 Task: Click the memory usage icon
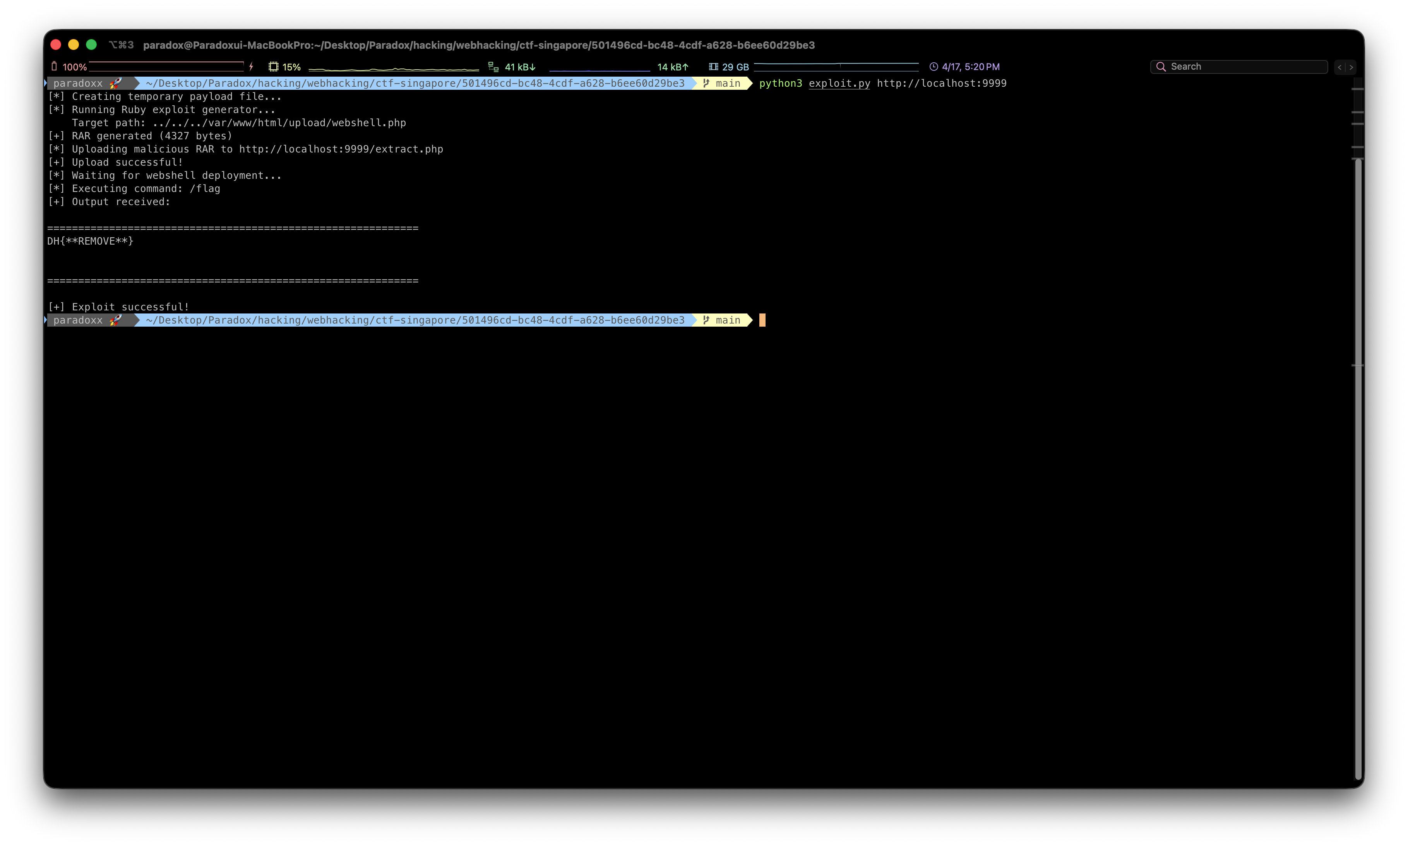click(713, 67)
